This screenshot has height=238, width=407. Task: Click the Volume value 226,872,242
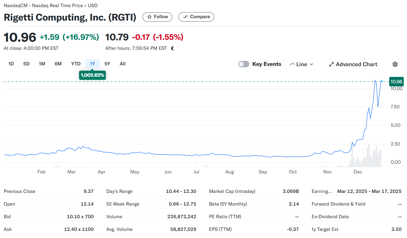click(x=182, y=217)
